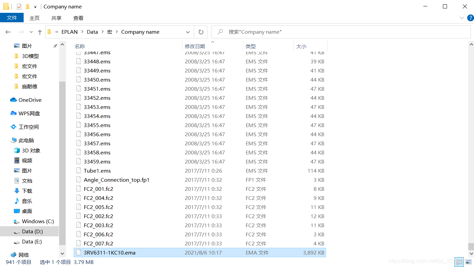The height and width of the screenshot is (267, 474).
Task: Click 宏 in the address path
Action: click(x=109, y=32)
